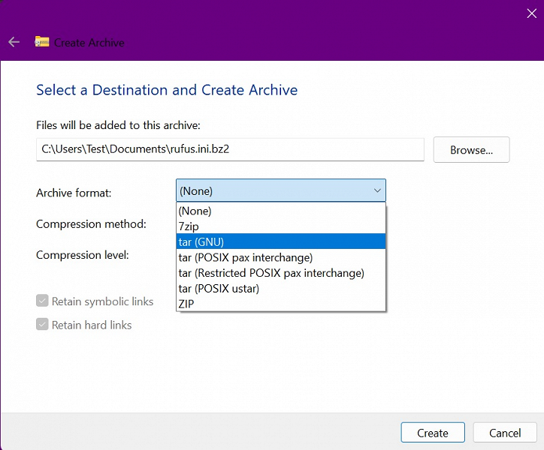This screenshot has width=544, height=450.
Task: Toggle the Retain symbolic links checkbox
Action: 42,301
